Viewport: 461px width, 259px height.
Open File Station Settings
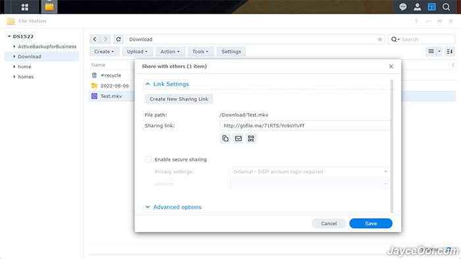231,51
